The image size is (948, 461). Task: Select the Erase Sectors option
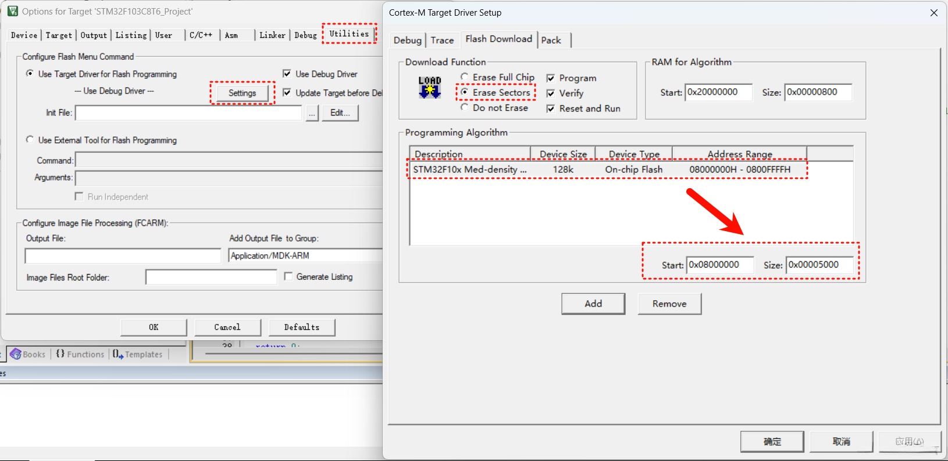[464, 92]
